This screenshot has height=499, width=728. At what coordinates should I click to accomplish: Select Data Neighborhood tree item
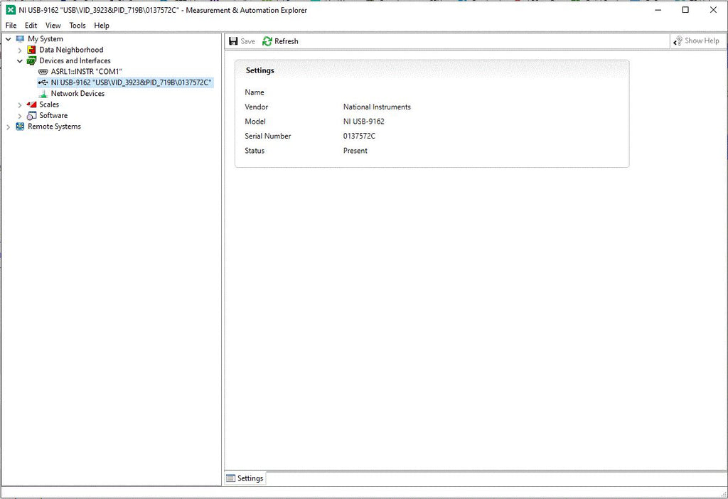pyautogui.click(x=72, y=50)
